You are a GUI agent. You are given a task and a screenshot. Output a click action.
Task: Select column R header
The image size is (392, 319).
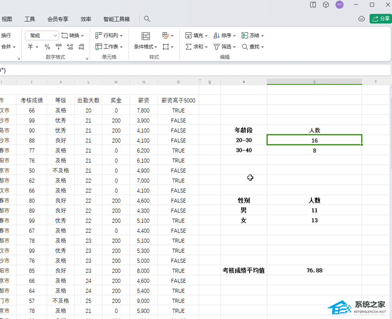click(x=244, y=82)
